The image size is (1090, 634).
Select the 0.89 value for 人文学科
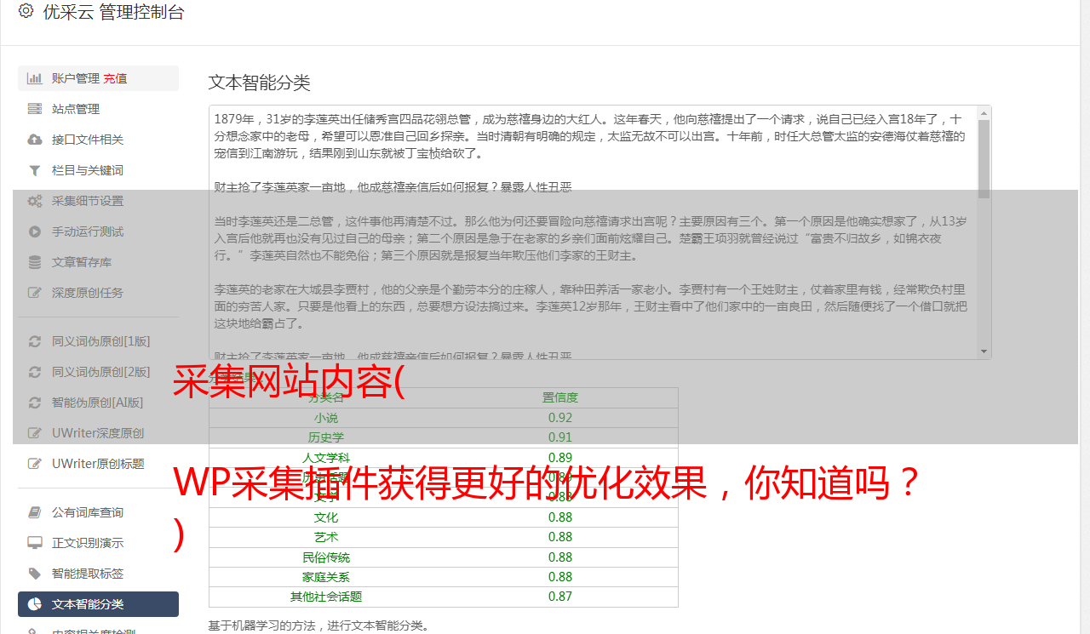point(560,458)
